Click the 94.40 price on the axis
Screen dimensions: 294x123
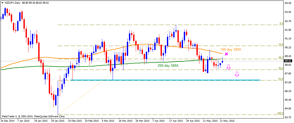288,3
